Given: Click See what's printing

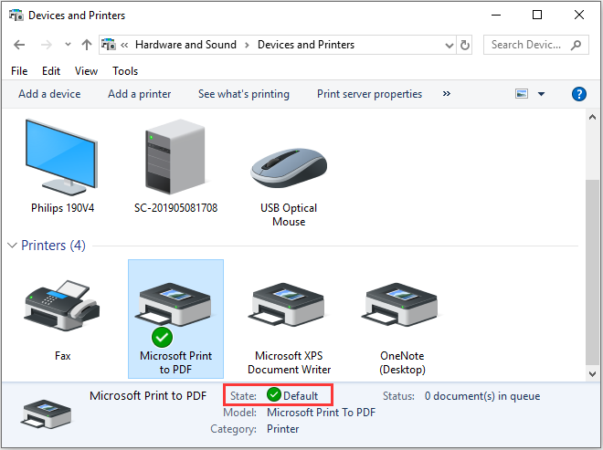Looking at the screenshot, I should click(244, 94).
